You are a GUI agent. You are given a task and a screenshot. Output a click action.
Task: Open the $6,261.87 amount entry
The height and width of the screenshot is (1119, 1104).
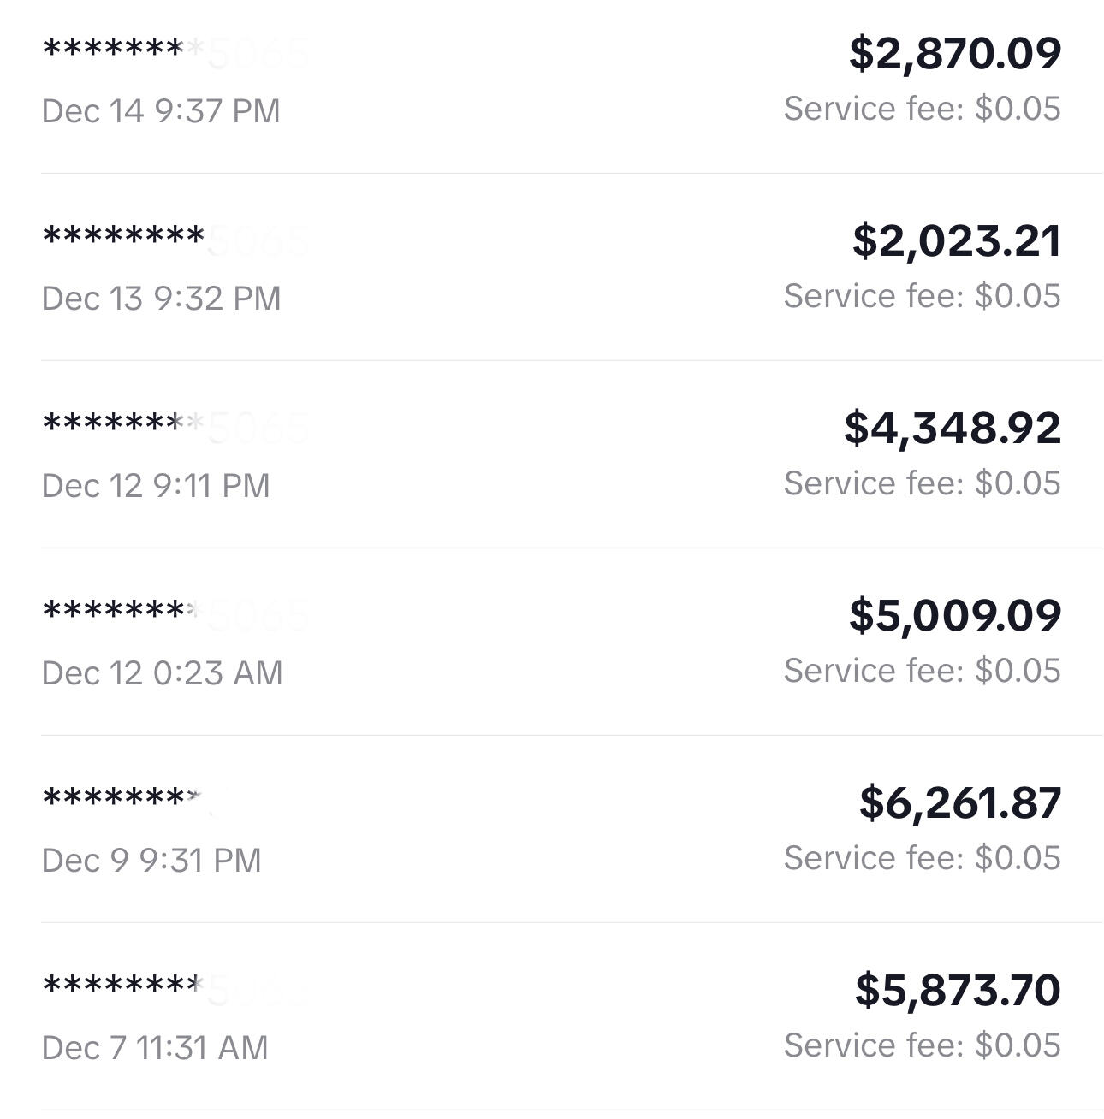[959, 802]
